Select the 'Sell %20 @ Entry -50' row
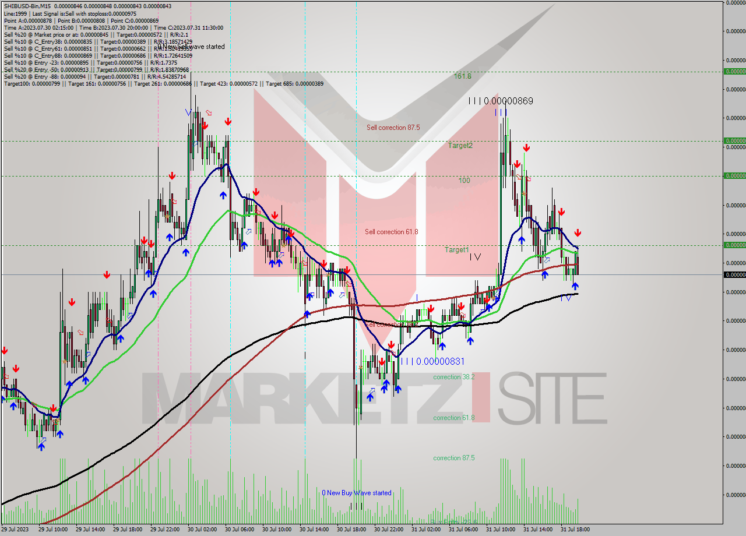Viewport: 746px width, 536px height. [x=96, y=69]
